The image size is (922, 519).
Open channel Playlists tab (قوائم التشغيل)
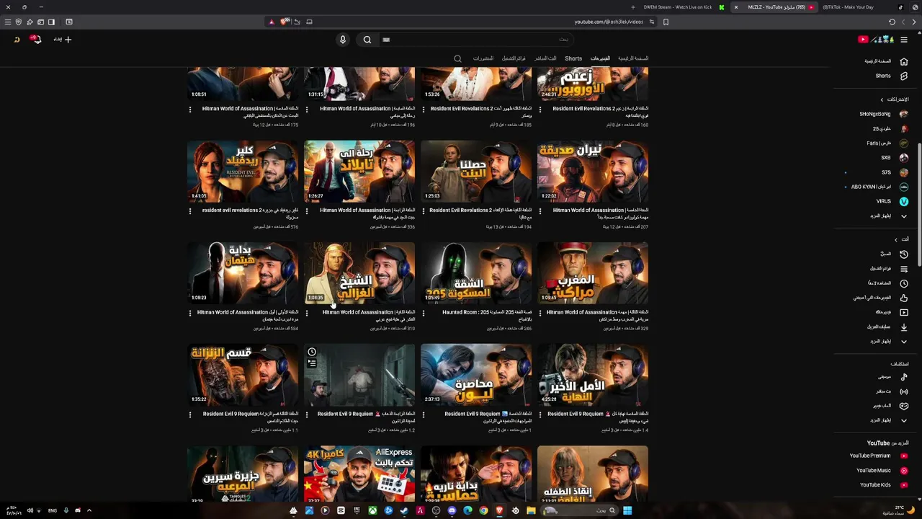tap(514, 58)
